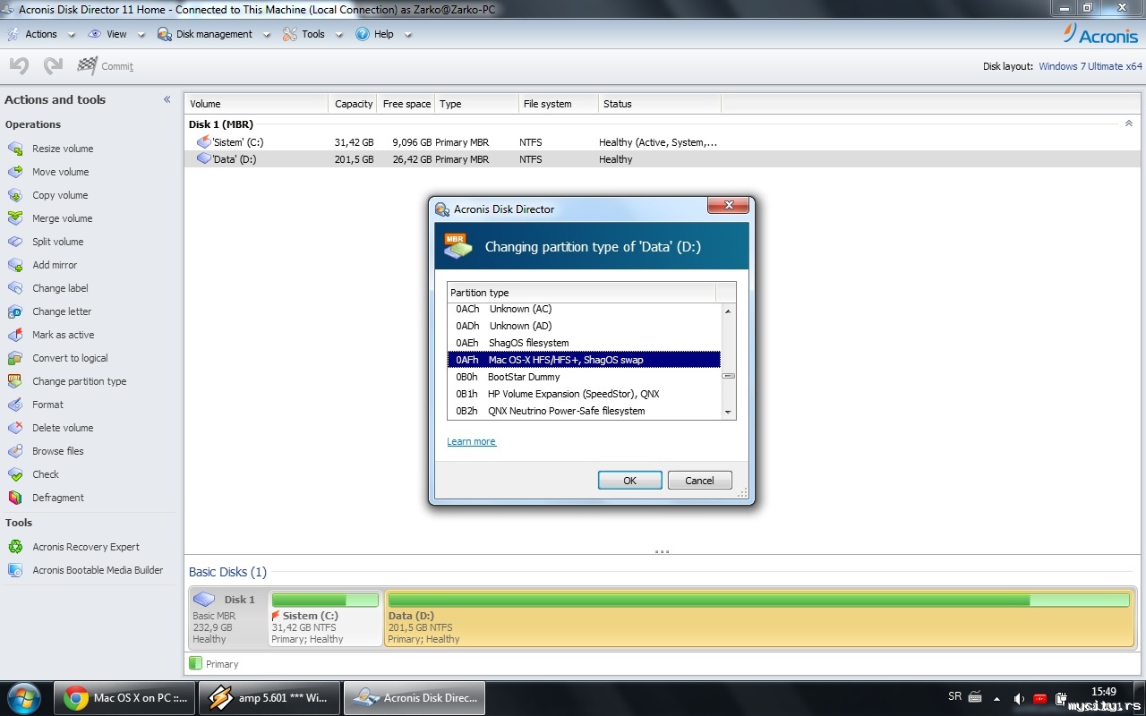This screenshot has width=1146, height=716.
Task: Select Mac OS-X HFS/HFS+ partition type
Action: (584, 360)
